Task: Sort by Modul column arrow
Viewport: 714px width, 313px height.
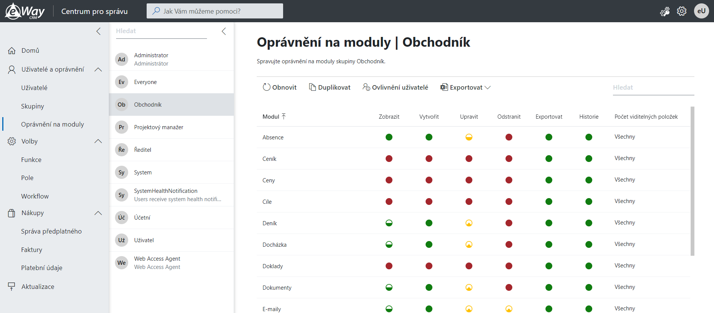Action: [284, 116]
